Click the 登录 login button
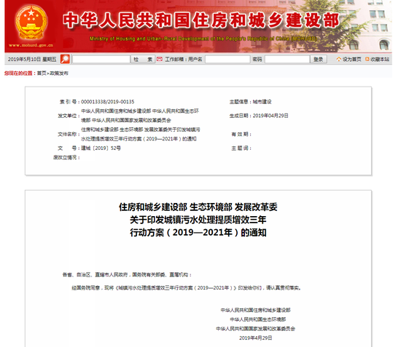Viewport: 401px width, 347px height. (x=318, y=60)
